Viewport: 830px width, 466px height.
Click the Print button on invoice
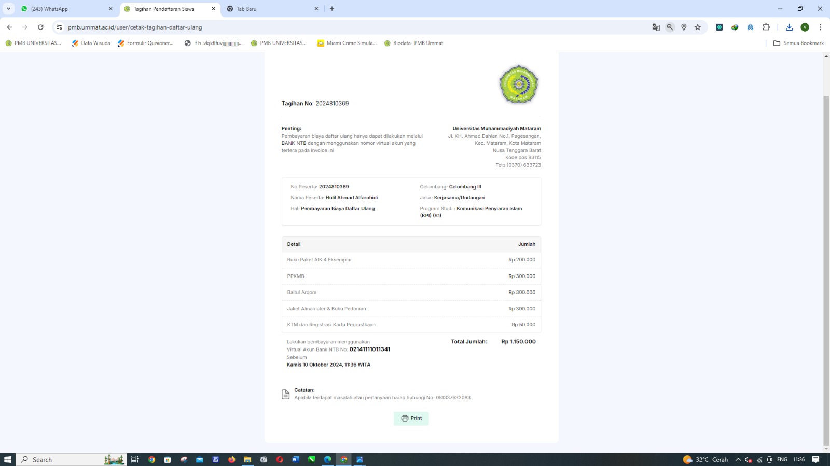click(411, 418)
